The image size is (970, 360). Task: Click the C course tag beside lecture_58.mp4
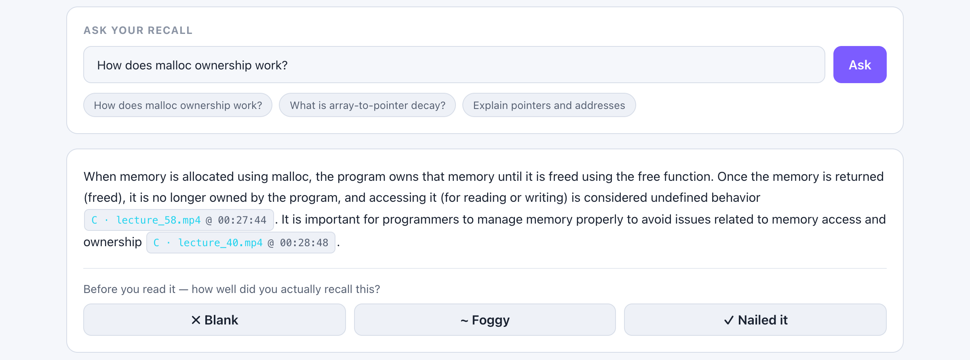coord(95,220)
